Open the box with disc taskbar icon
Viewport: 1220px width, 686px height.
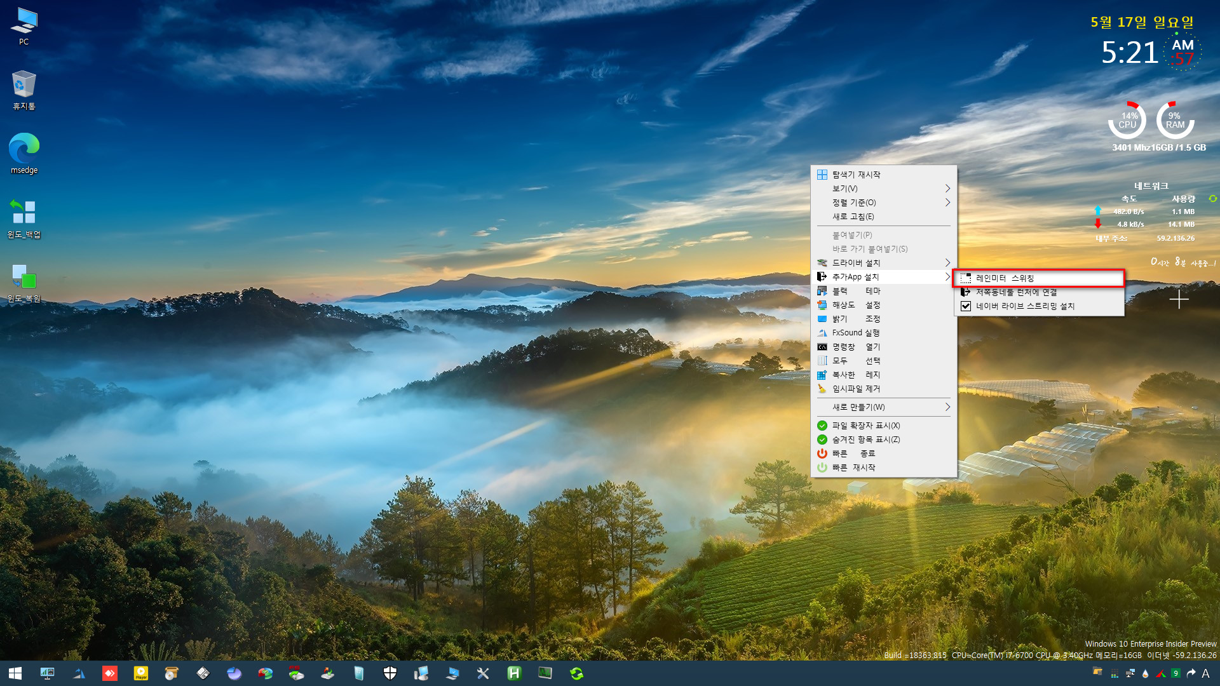pyautogui.click(x=172, y=673)
